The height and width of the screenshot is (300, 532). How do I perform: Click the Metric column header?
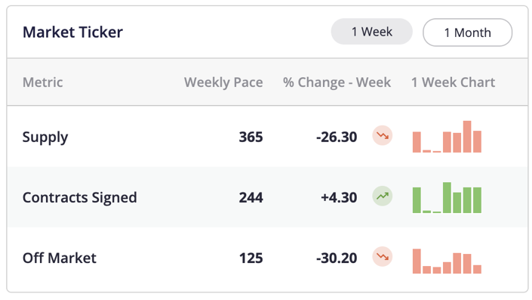[x=43, y=82]
